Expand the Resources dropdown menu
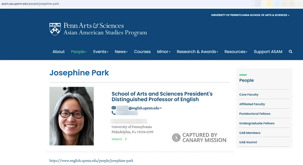The height and width of the screenshot is (165, 303). 236,51
